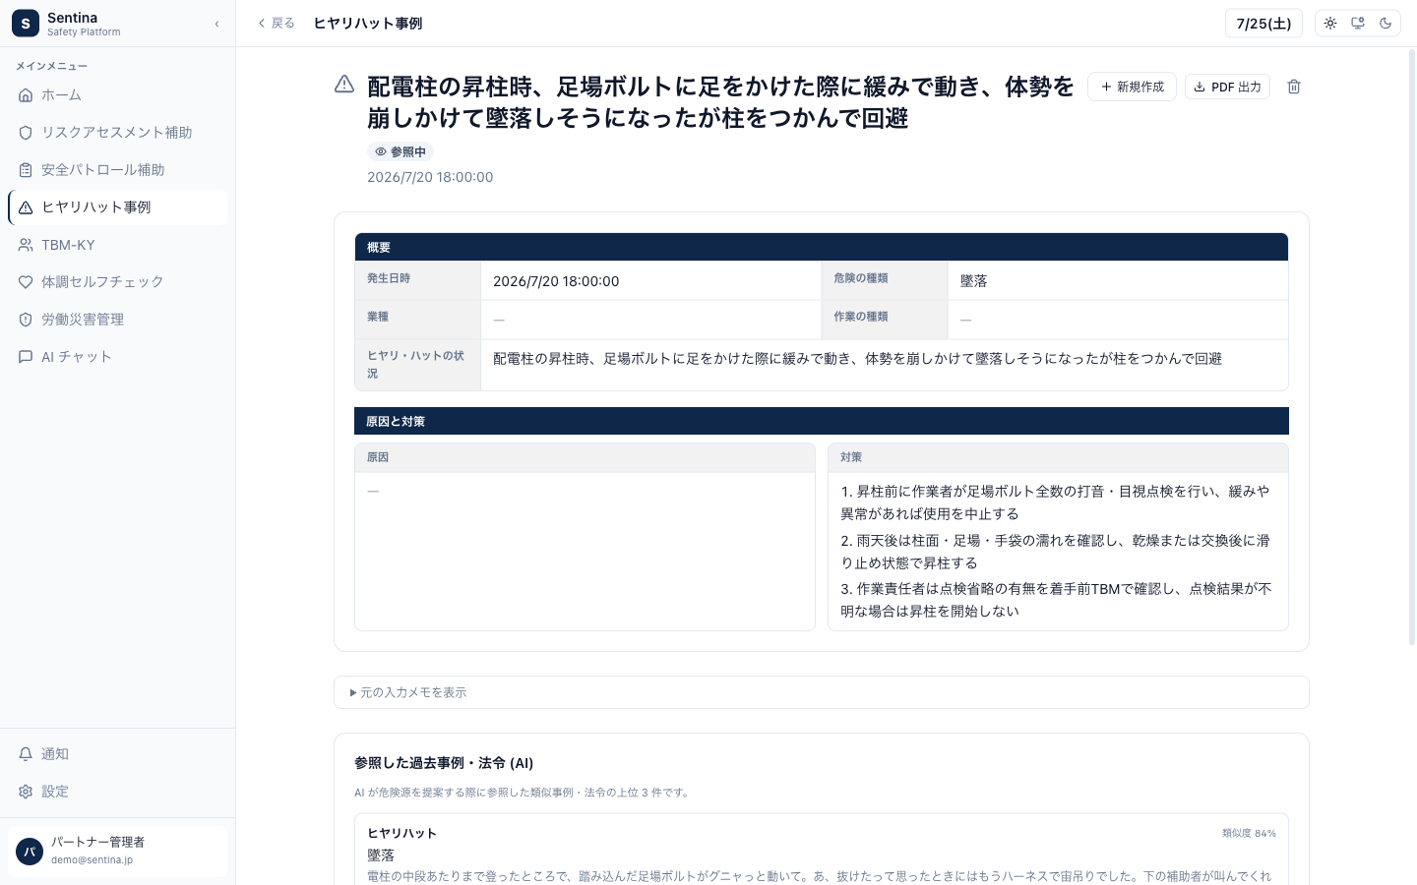
Task: Expand 元の入力メモを表示
Action: pos(822,692)
